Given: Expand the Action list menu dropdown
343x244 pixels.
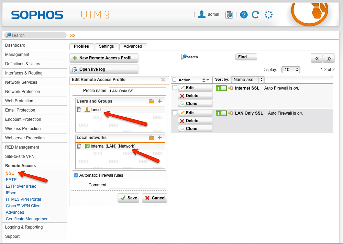Looking at the screenshot, I should click(x=205, y=80).
